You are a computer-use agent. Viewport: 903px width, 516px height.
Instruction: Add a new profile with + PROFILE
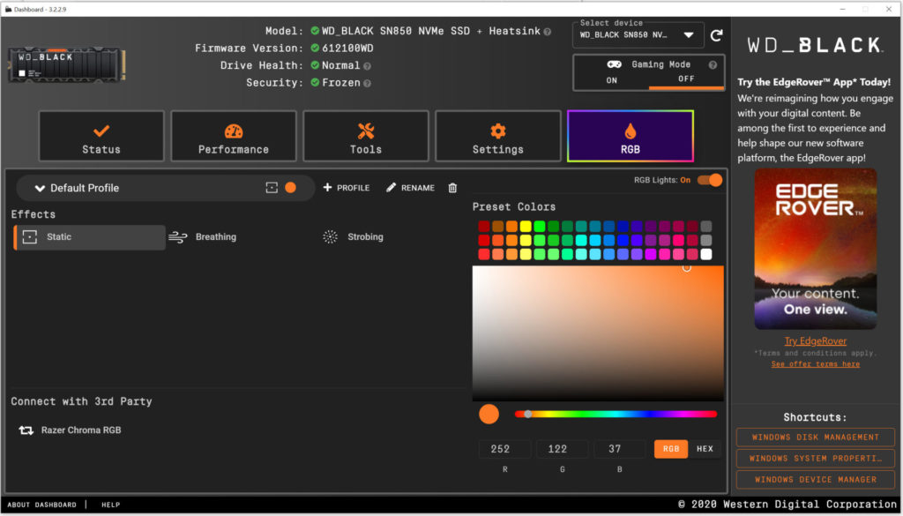click(x=347, y=188)
